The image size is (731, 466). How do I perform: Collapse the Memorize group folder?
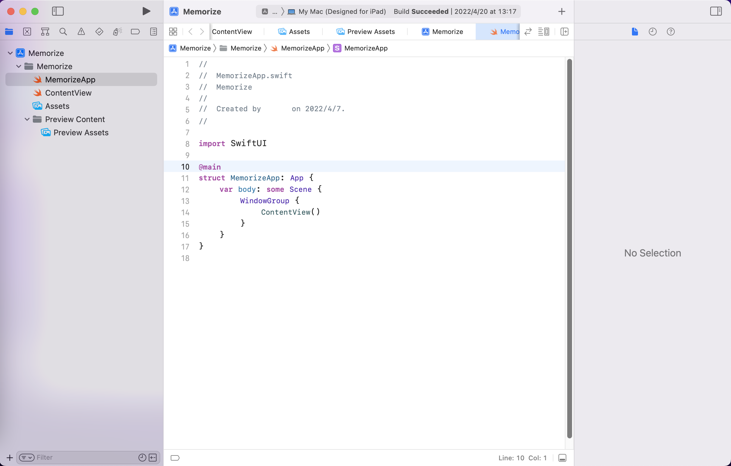click(19, 66)
